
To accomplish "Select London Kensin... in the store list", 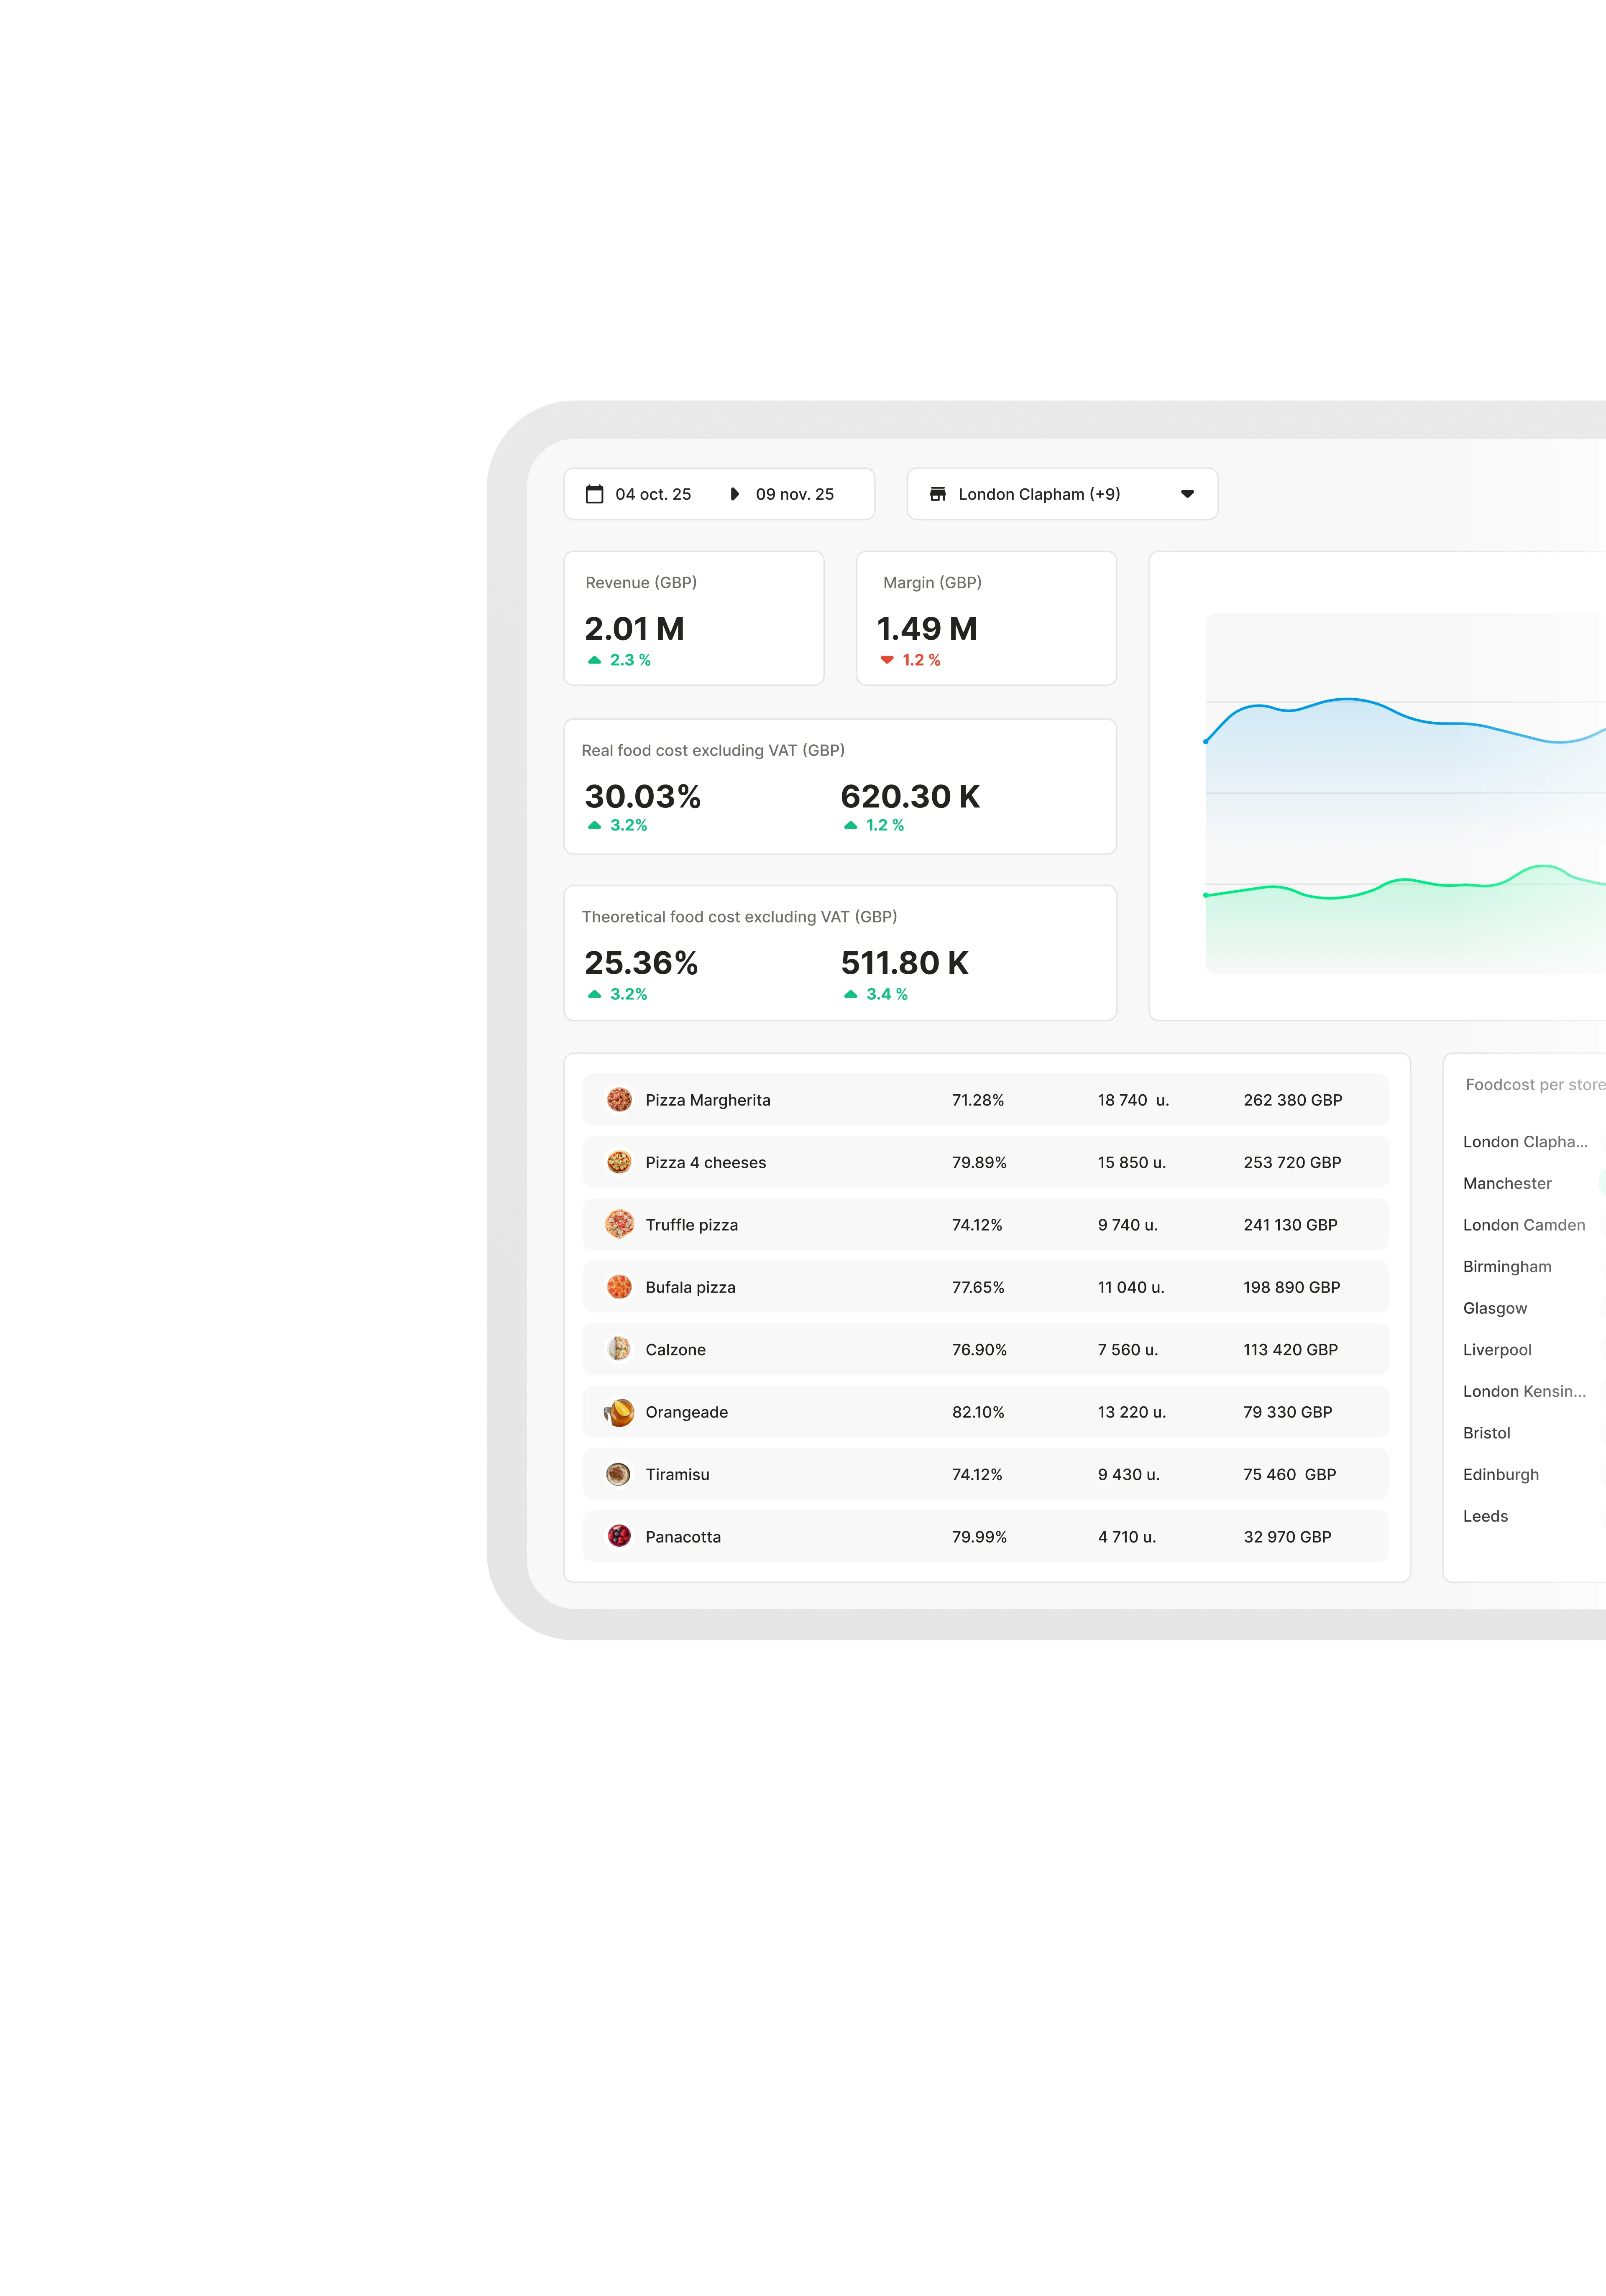I will 1524,1391.
